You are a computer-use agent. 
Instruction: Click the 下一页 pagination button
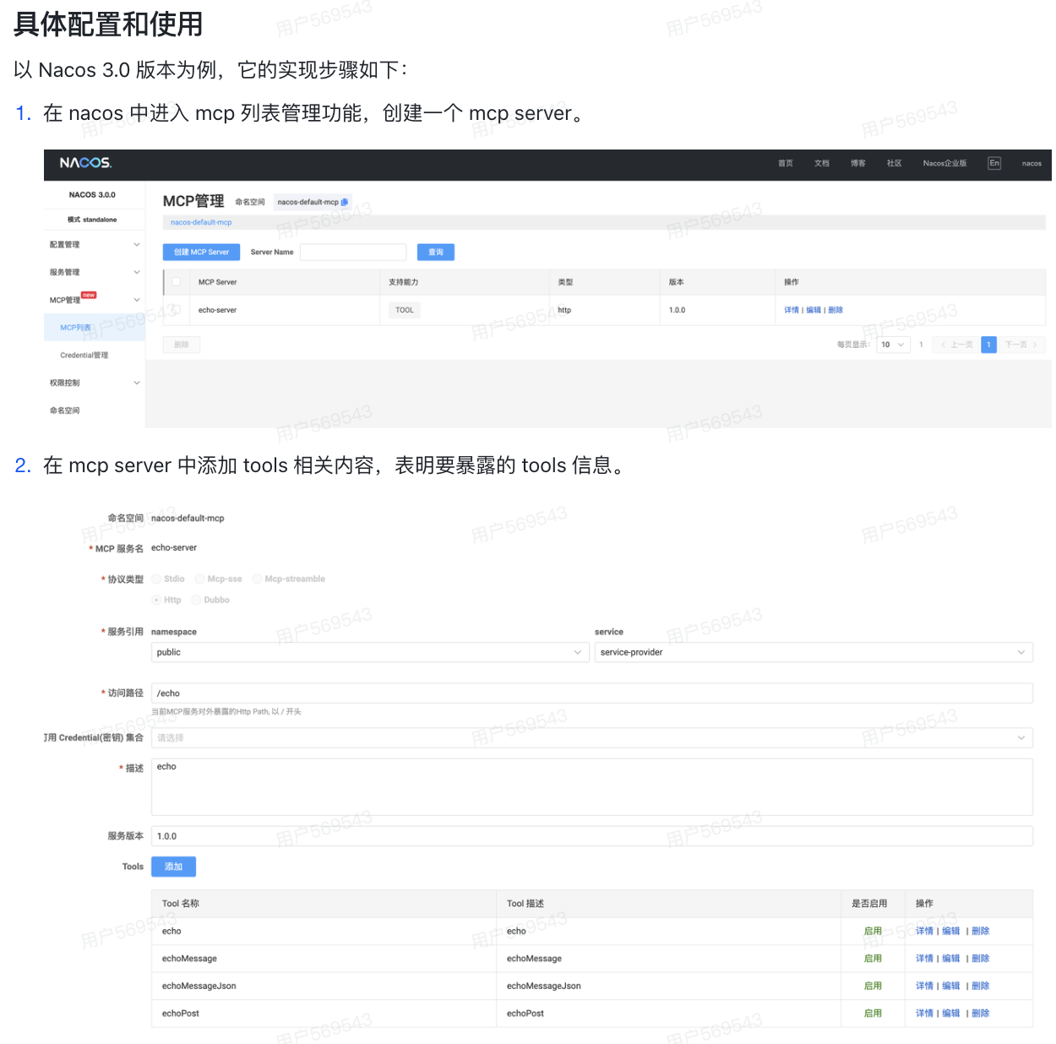point(1022,345)
